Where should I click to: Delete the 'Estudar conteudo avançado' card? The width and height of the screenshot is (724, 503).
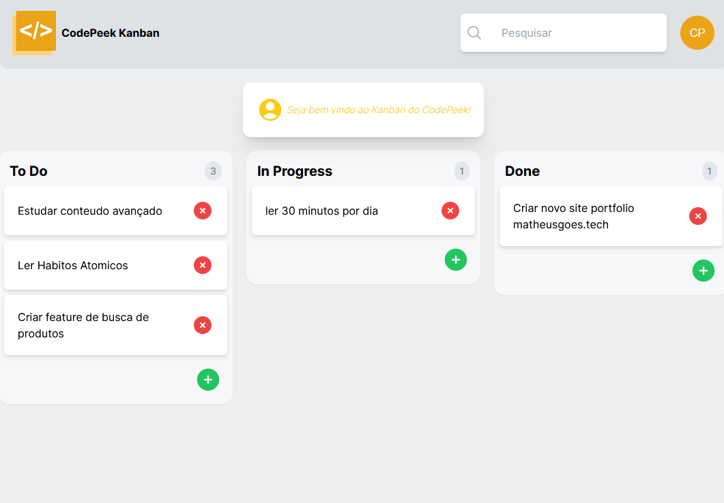pyautogui.click(x=203, y=211)
